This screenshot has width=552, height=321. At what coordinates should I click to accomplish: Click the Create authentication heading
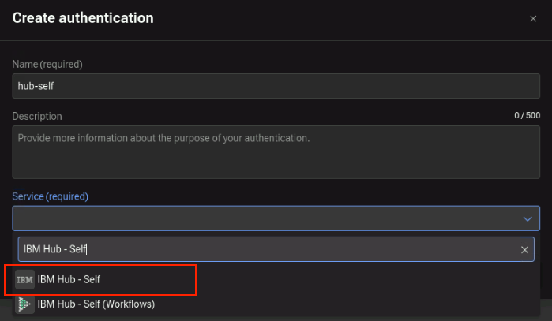click(83, 18)
